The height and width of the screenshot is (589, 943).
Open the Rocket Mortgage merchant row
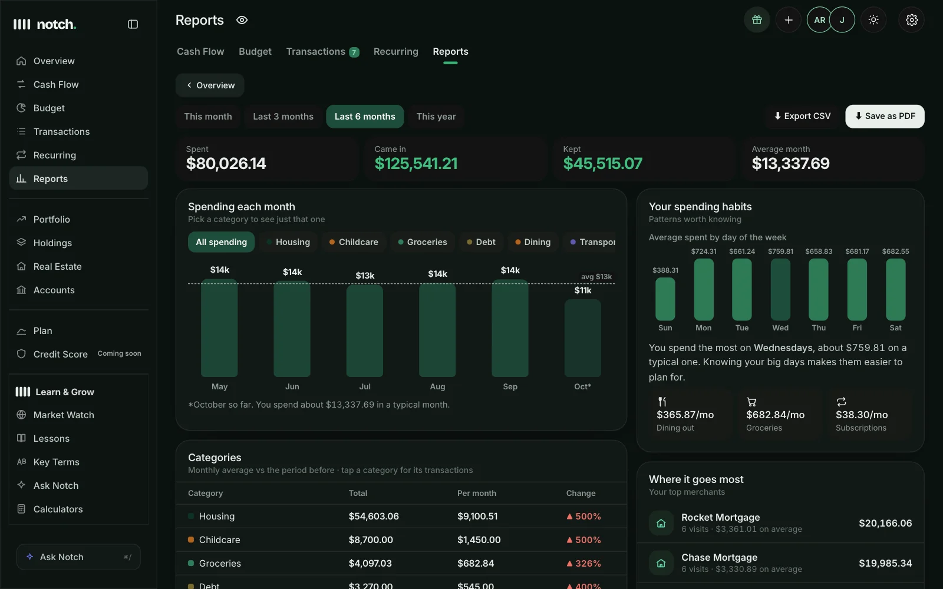coord(780,523)
